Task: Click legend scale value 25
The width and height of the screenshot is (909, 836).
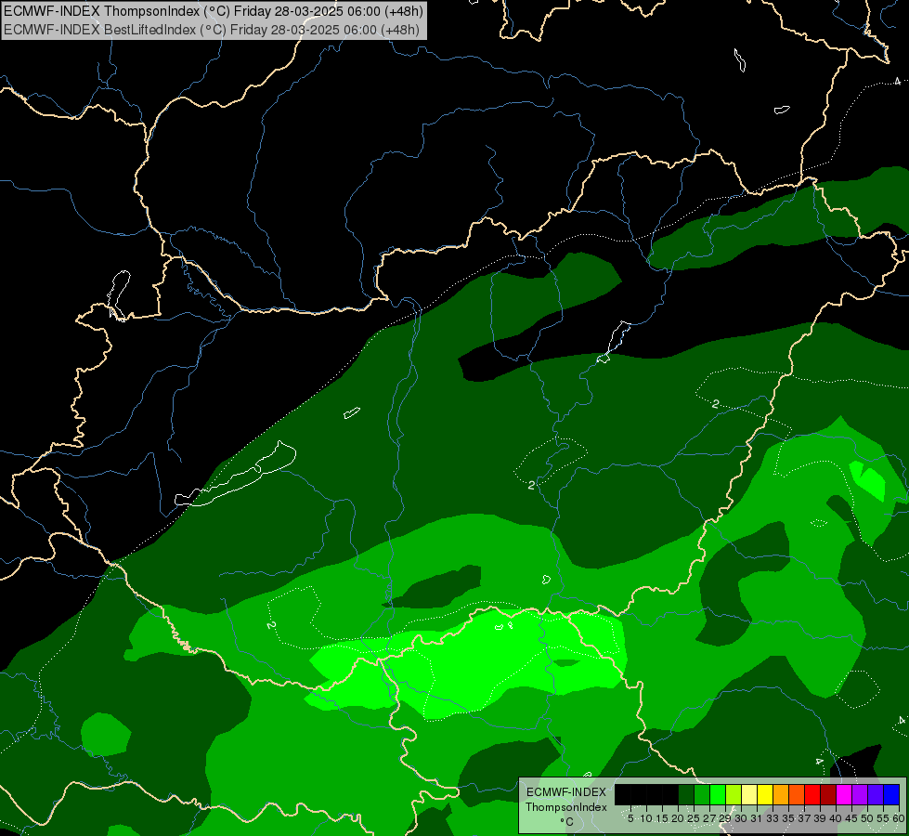Action: (x=694, y=818)
